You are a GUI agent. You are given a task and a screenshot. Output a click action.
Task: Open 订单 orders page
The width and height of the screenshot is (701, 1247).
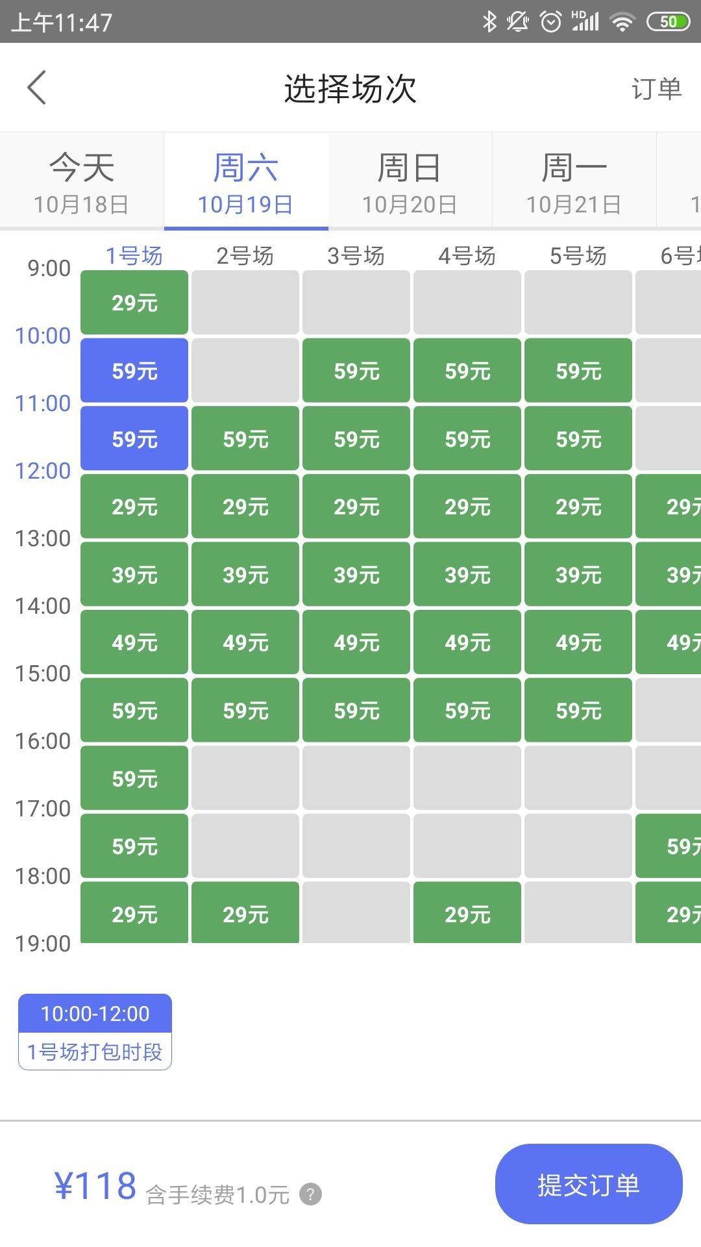tap(656, 88)
